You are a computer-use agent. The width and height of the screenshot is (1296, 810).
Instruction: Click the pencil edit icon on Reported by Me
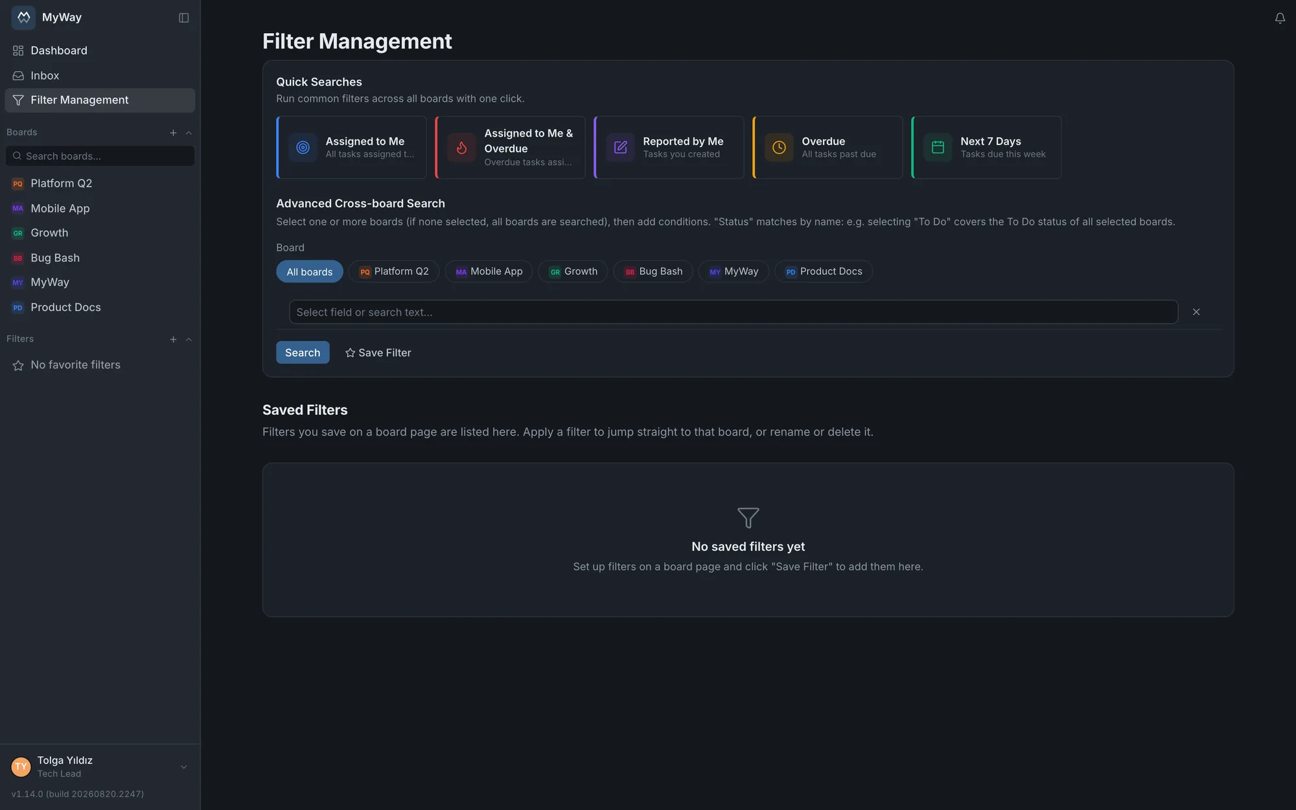coord(620,148)
